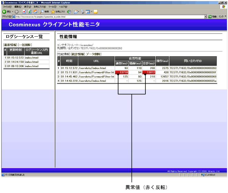Click the 最新情報 link in left panel
Image resolution: width=228 pixels, height=193 pixels.
point(10,45)
